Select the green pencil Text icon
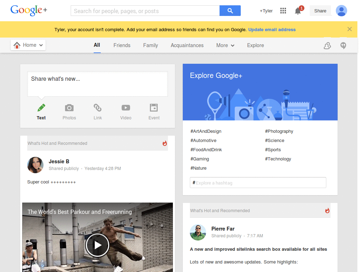Image resolution: width=362 pixels, height=272 pixels. point(41,108)
